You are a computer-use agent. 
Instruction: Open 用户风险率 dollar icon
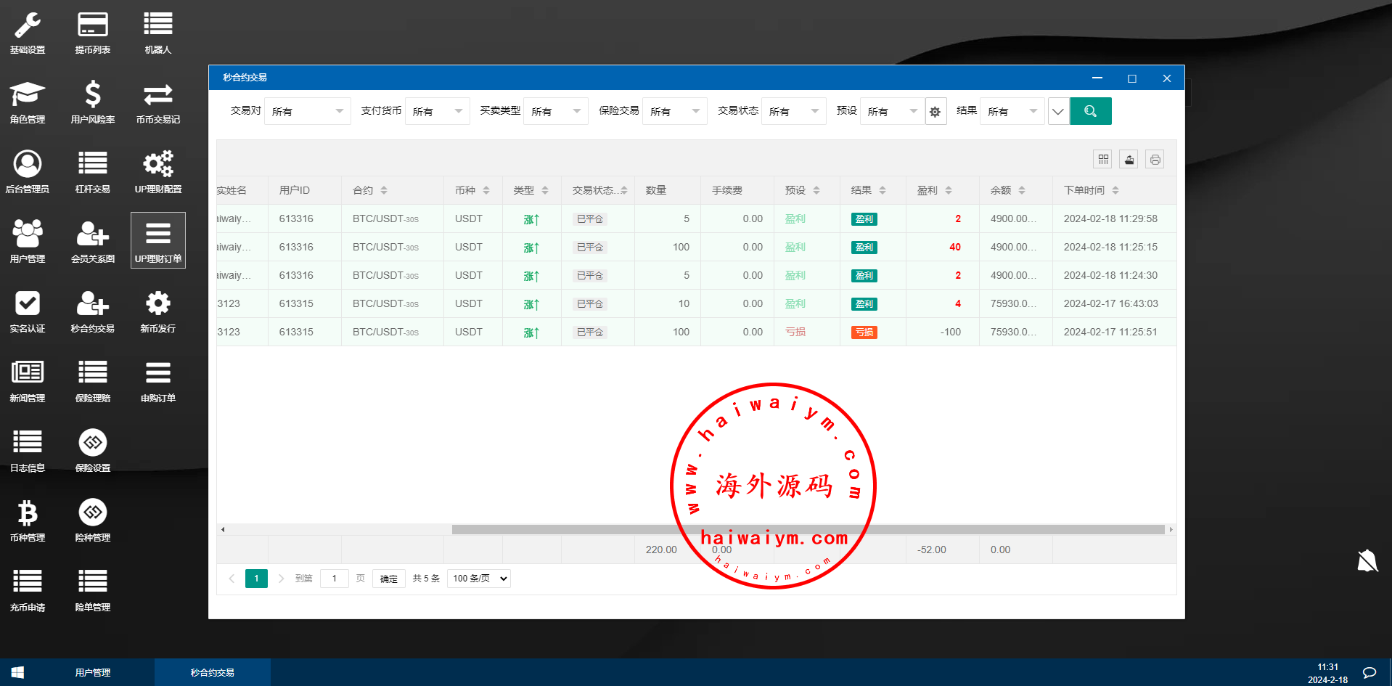pyautogui.click(x=93, y=95)
